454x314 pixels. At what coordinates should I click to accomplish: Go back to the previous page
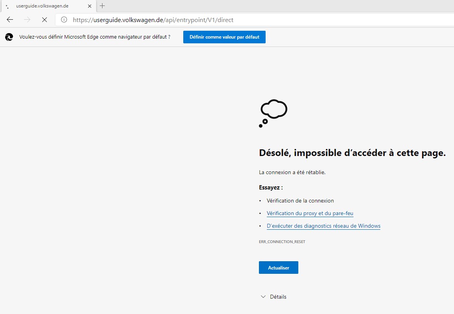(x=10, y=20)
